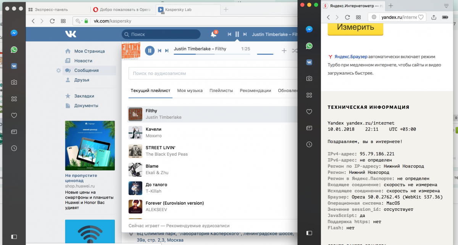
Task: Open snapshot camera in left Opera sidebar
Action: point(14,82)
